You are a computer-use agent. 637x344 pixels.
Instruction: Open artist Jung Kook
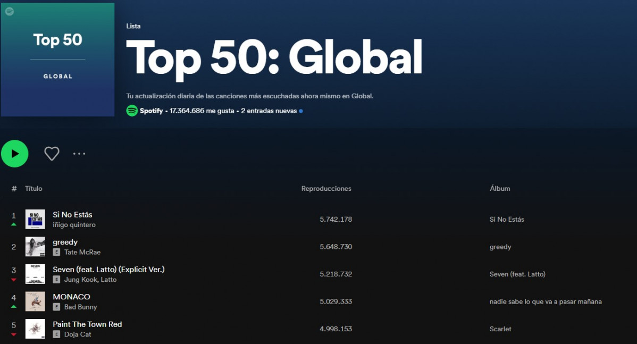tap(81, 280)
